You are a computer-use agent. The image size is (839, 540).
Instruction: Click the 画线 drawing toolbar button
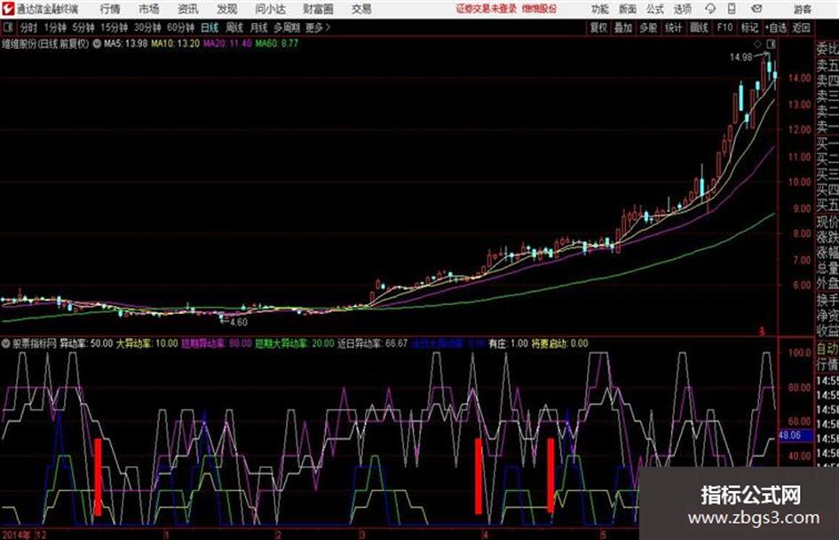pos(699,27)
